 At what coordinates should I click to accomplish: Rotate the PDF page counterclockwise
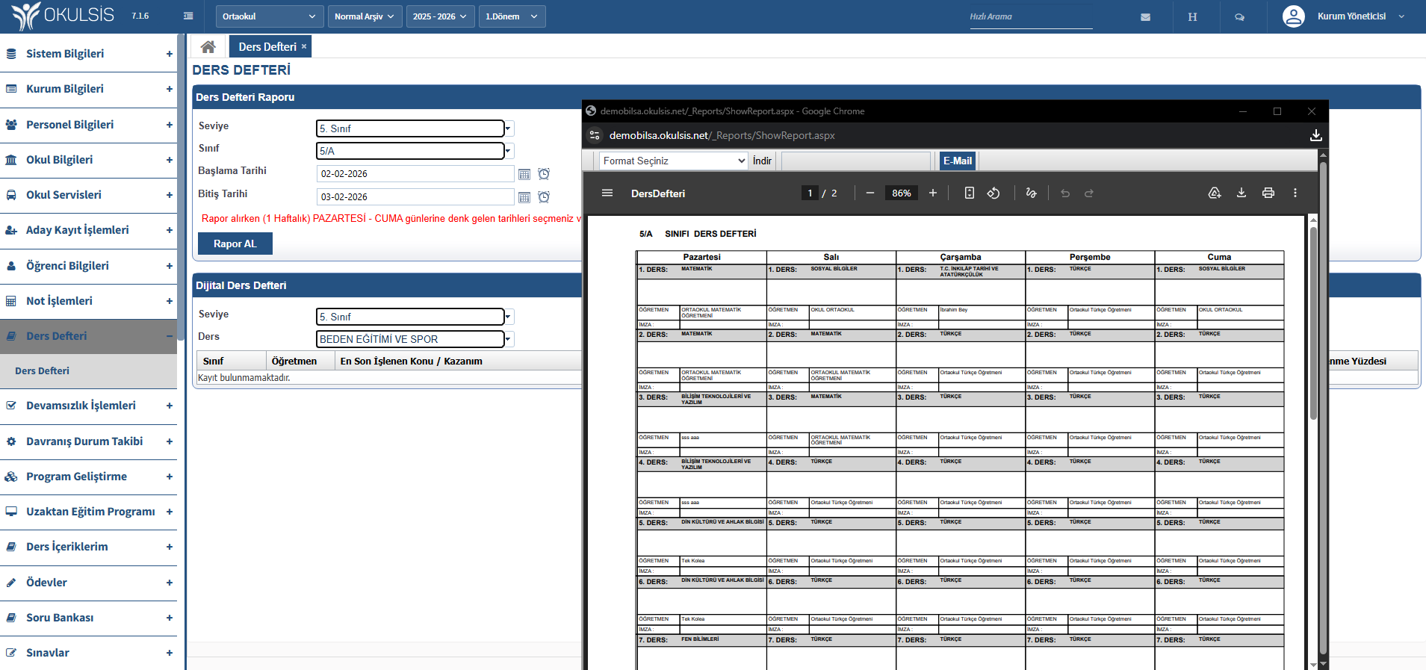pos(993,193)
